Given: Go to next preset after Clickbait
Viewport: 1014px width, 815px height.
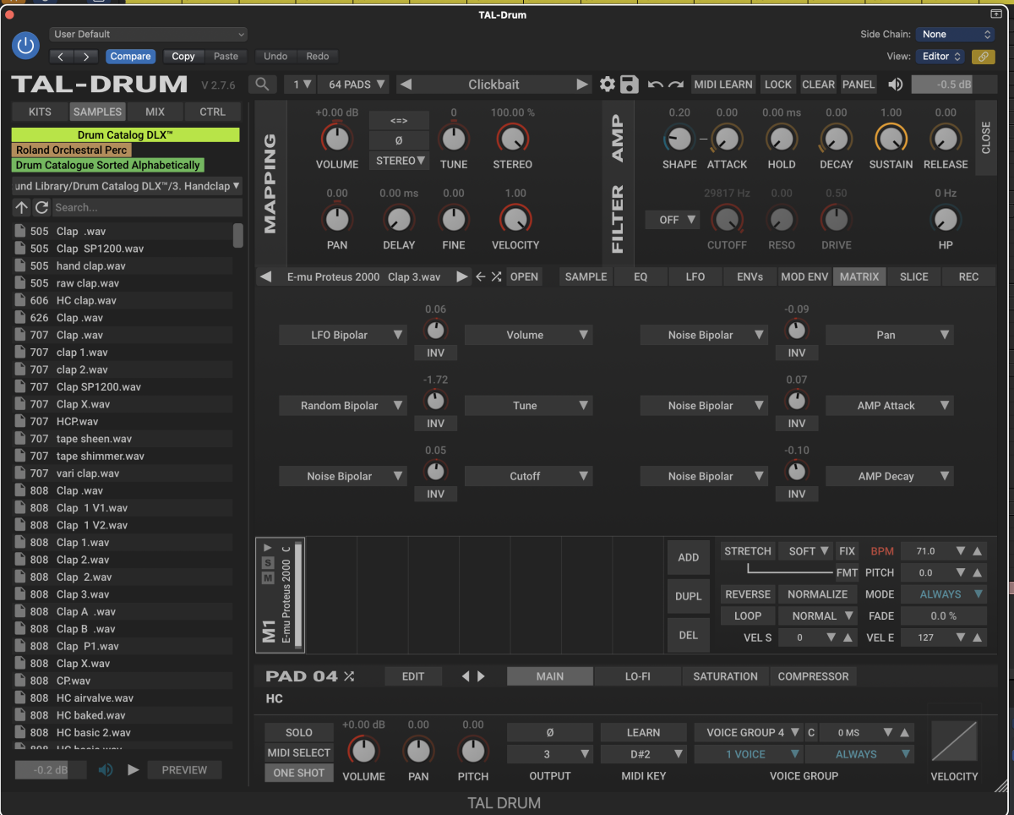Looking at the screenshot, I should coord(581,85).
